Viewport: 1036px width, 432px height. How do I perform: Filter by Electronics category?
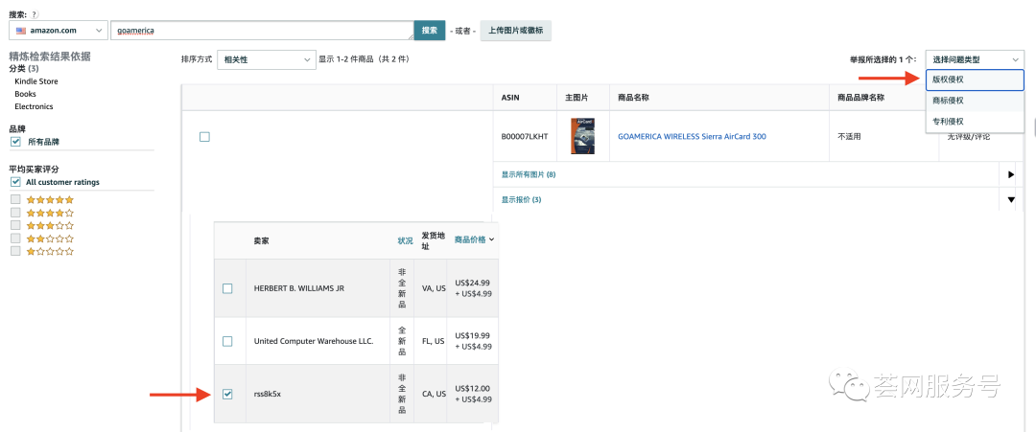coord(34,106)
